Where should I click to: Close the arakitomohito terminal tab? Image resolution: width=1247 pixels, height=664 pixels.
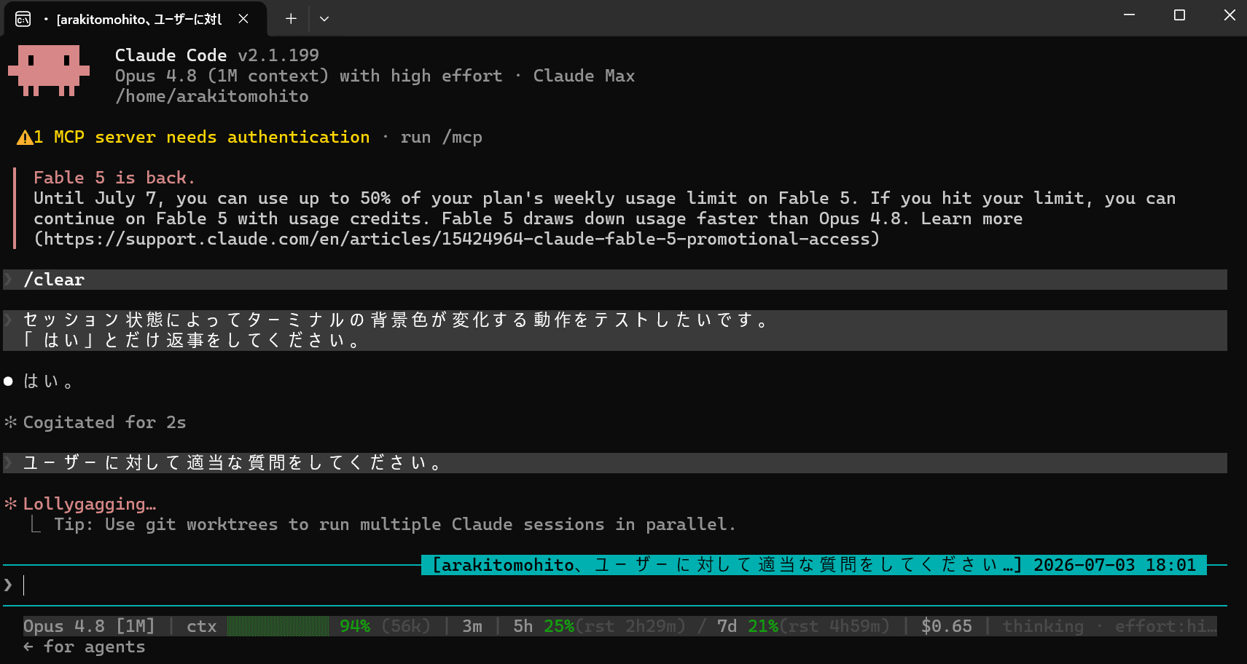click(243, 19)
